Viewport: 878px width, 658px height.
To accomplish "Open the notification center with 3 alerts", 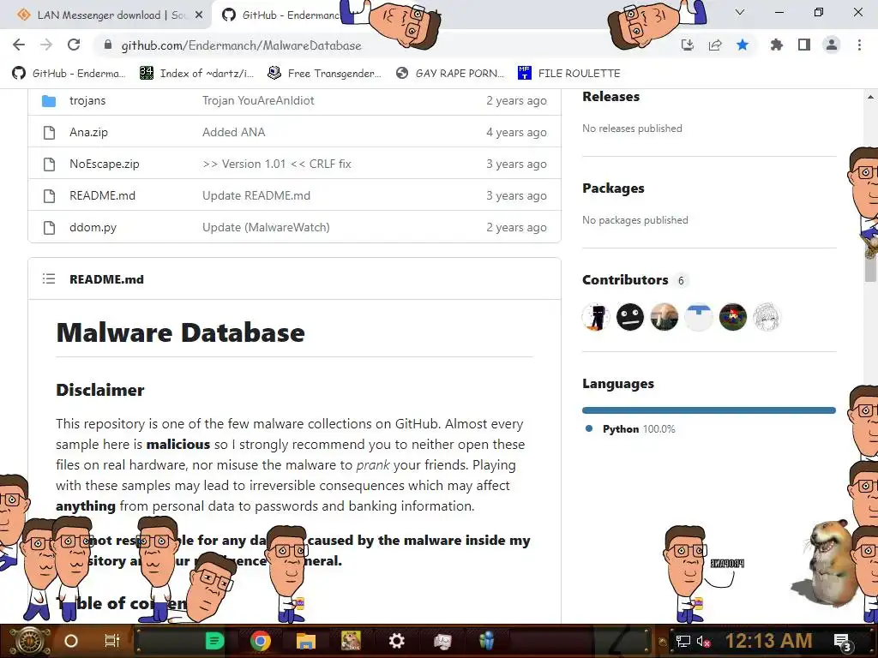I will [843, 642].
